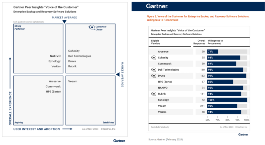The height and width of the screenshot is (145, 265).
Task: Click Commvault's 89% recommend bar
Action: [222, 64]
